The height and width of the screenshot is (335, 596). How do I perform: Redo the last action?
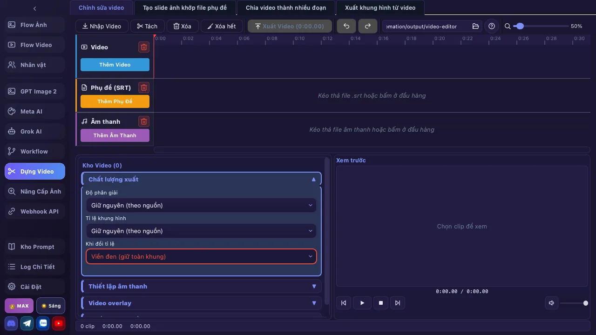point(368,26)
